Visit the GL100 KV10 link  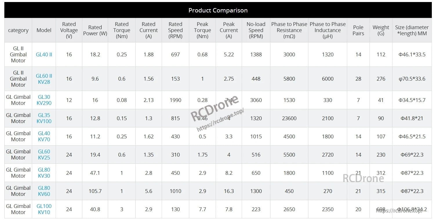point(44,209)
